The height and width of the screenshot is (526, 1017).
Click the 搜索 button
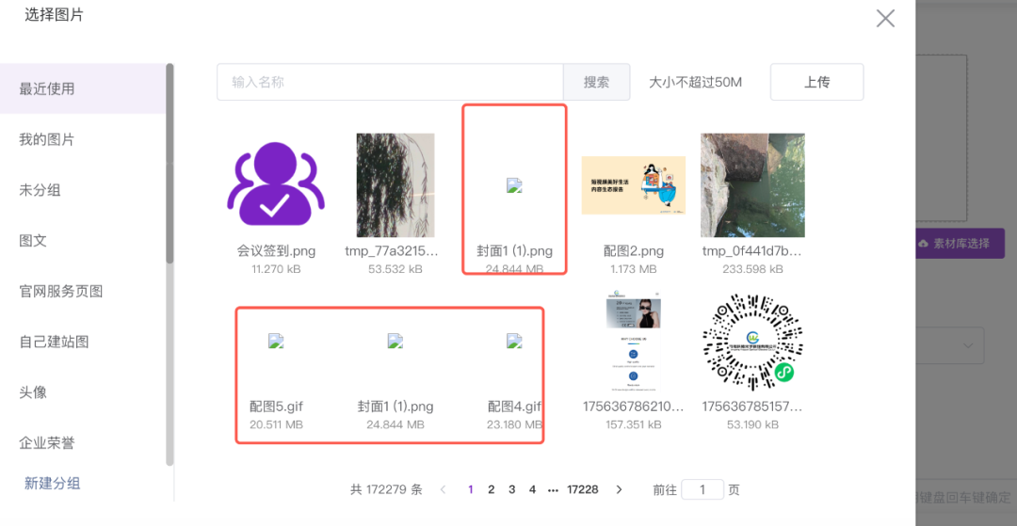(x=596, y=82)
